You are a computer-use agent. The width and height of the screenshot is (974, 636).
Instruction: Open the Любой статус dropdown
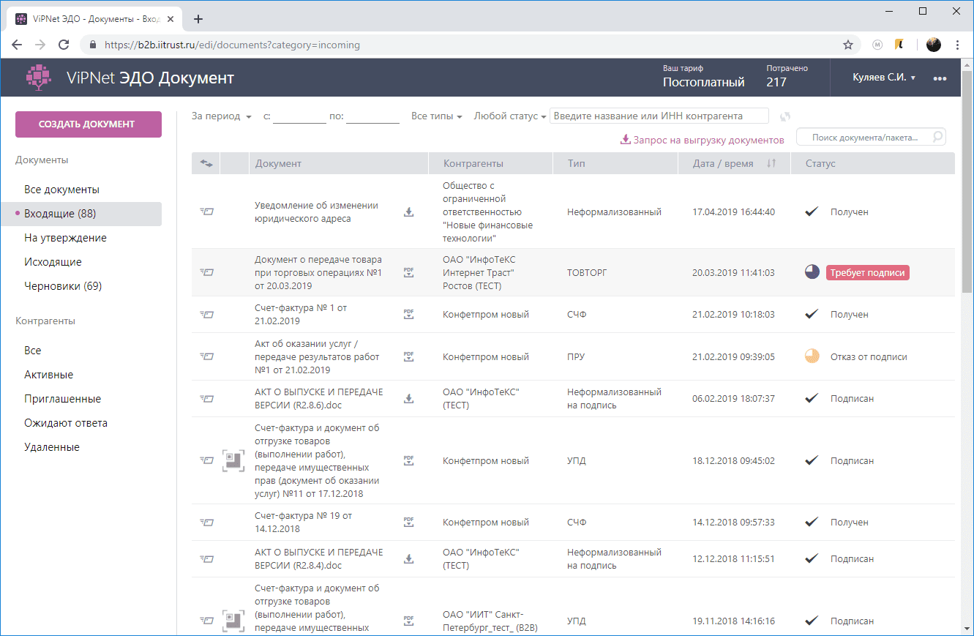pyautogui.click(x=510, y=116)
